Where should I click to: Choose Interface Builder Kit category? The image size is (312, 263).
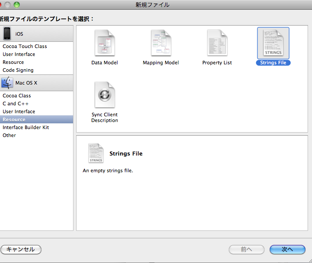[37, 127]
